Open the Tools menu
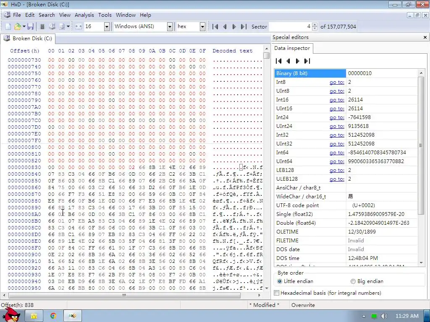 pos(105,15)
